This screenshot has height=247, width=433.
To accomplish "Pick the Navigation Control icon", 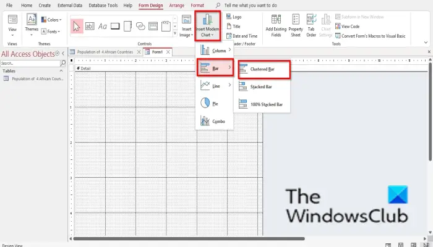I will pos(153,26).
